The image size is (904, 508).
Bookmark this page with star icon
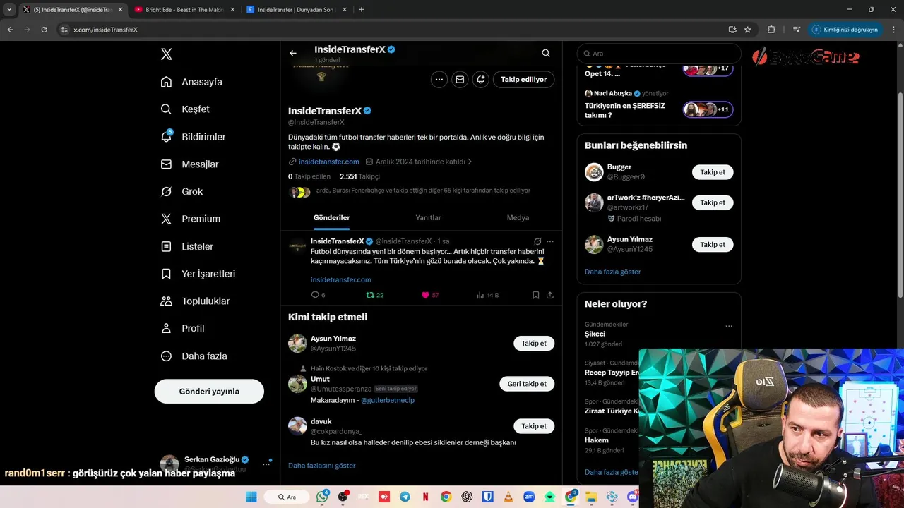[x=748, y=30]
